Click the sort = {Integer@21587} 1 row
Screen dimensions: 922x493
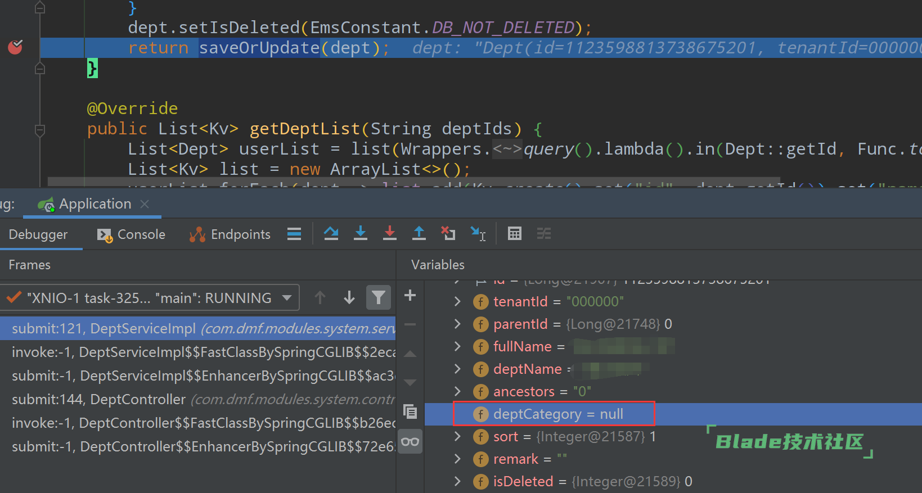pos(673,436)
